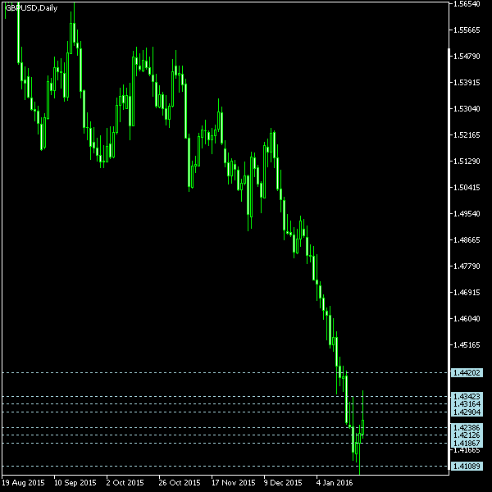492x492 pixels.
Task: Click the 9 Dec 2015 date label
Action: click(283, 482)
